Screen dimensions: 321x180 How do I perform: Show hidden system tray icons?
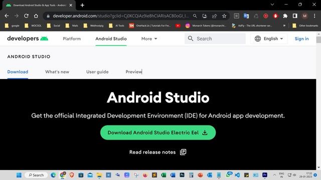[x=274, y=175]
